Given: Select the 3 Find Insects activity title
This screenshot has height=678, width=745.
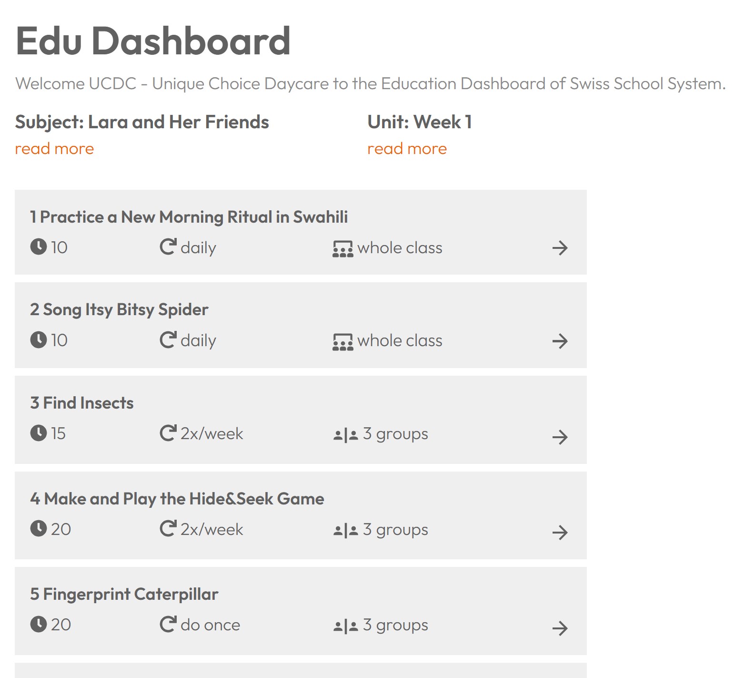Looking at the screenshot, I should [x=81, y=403].
